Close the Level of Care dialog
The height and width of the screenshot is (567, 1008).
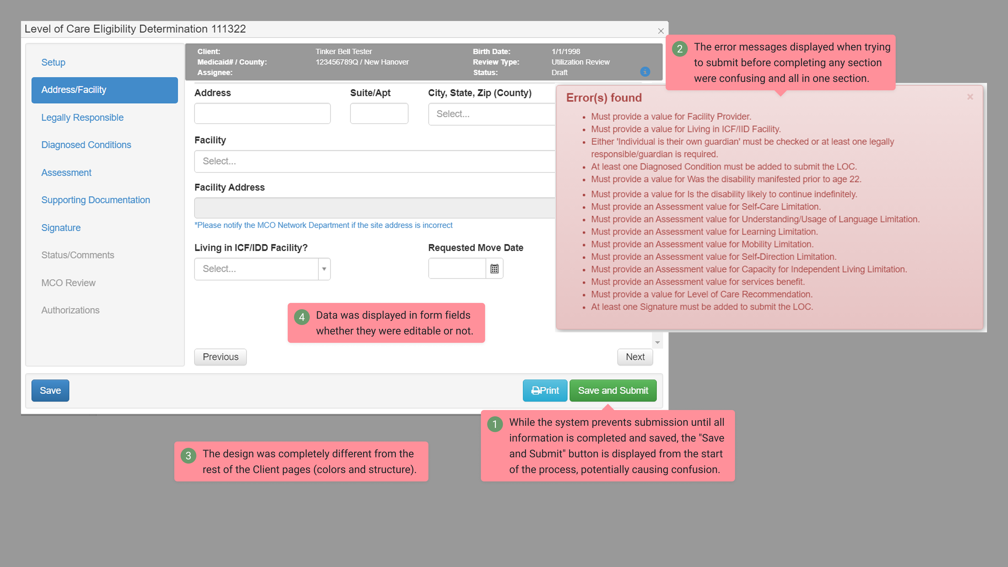661,31
